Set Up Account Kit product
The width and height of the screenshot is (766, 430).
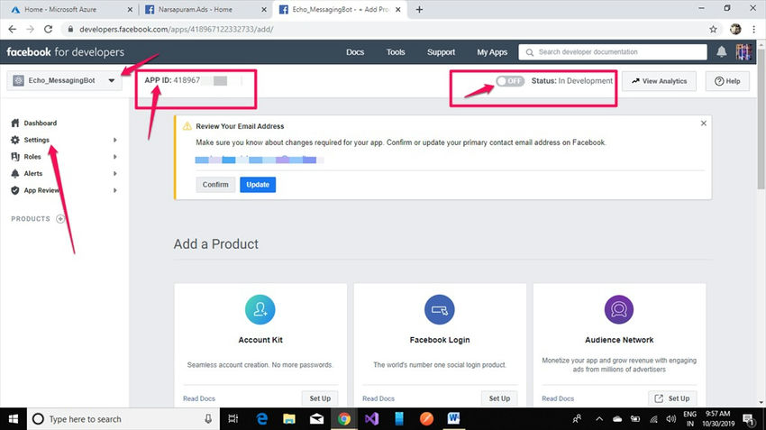point(320,398)
